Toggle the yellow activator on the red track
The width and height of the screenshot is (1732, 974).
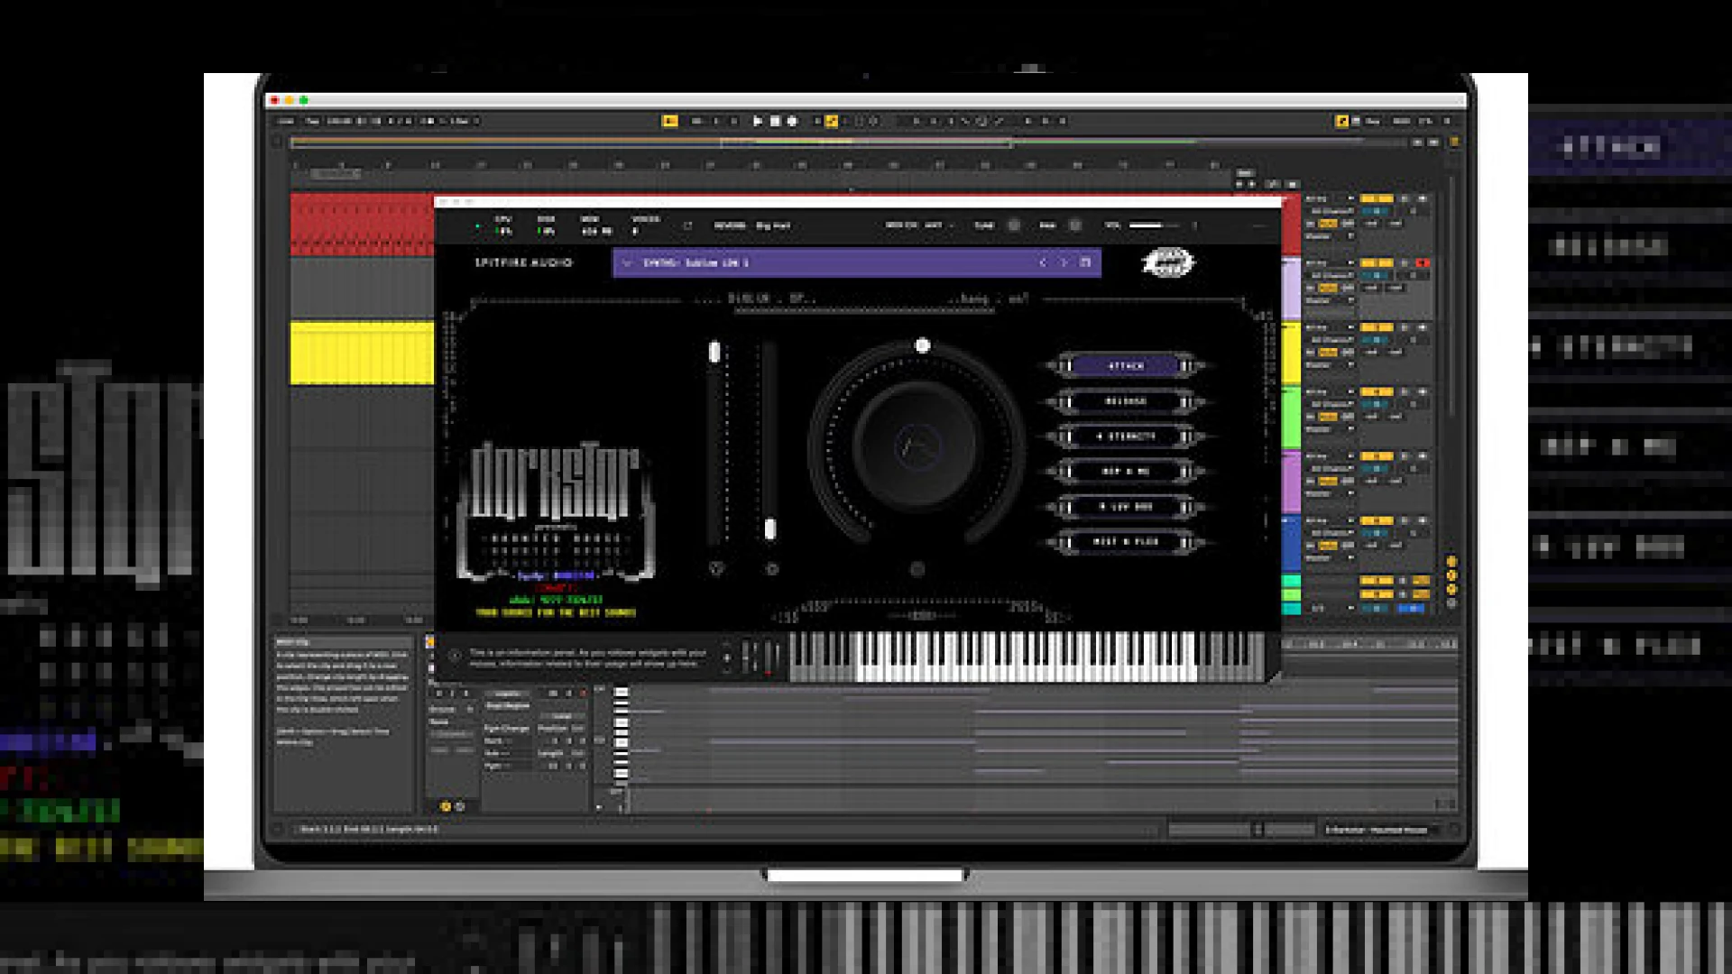click(1376, 198)
